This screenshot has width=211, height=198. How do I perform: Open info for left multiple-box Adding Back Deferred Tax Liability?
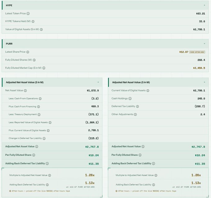(47, 185)
